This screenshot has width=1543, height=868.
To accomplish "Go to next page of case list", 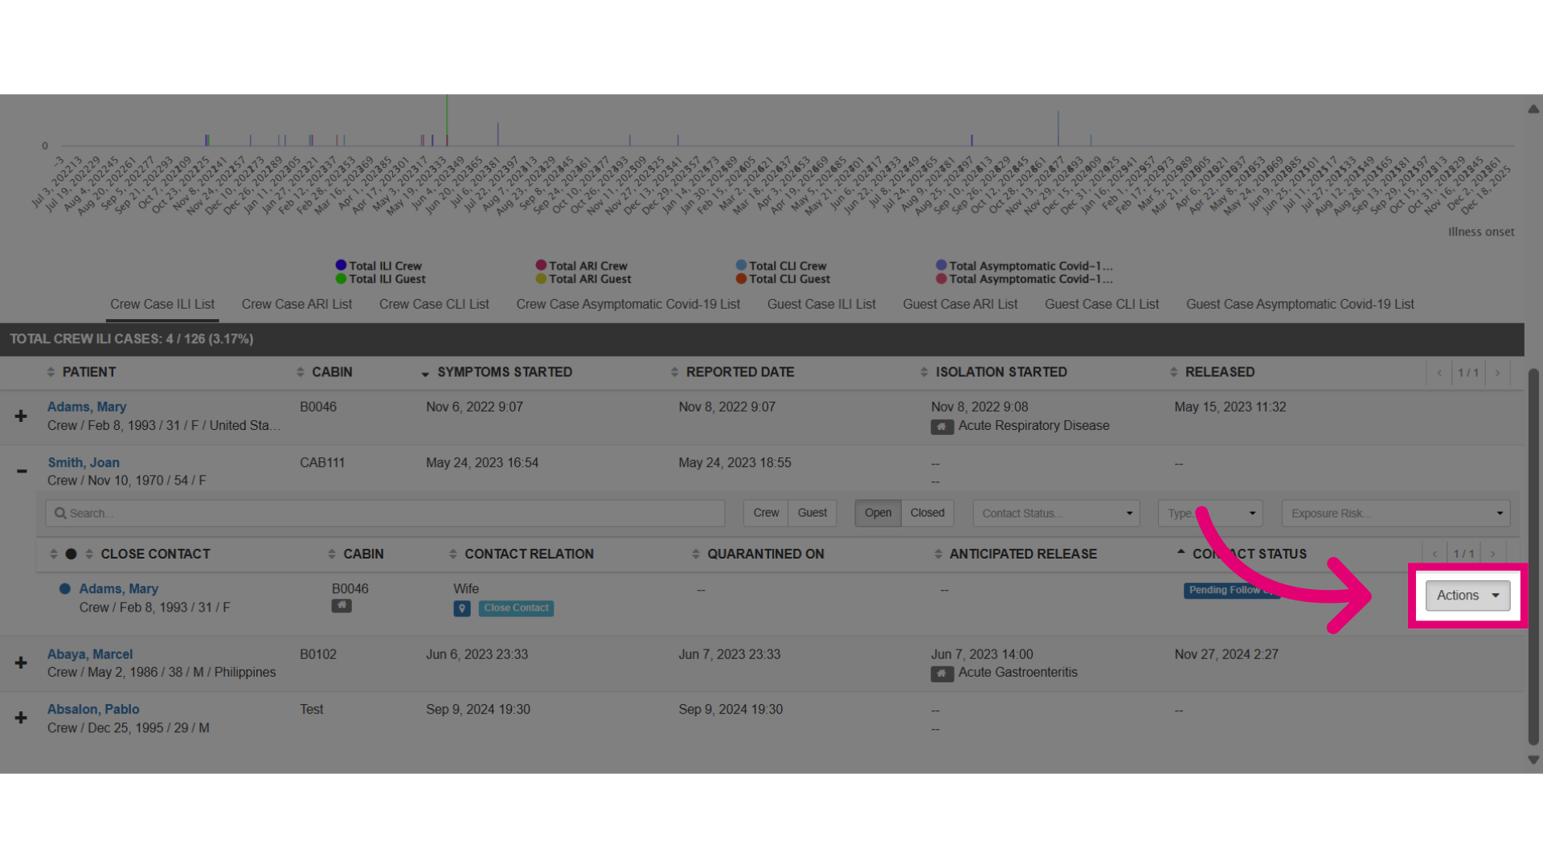I will [x=1497, y=373].
